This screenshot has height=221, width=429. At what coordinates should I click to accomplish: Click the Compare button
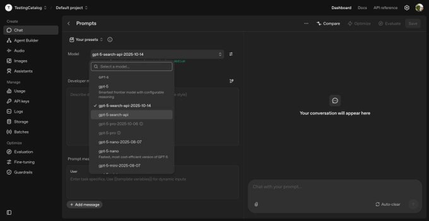328,24
